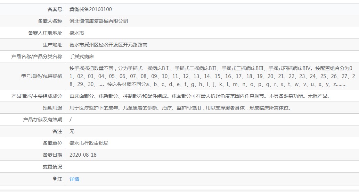Click the product description starting 由床面部分
359x192 pixels.
pos(200,96)
